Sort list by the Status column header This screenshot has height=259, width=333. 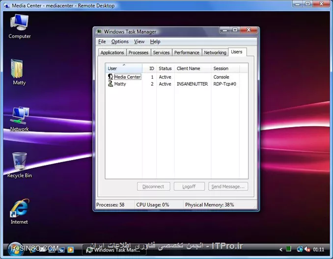click(x=165, y=68)
